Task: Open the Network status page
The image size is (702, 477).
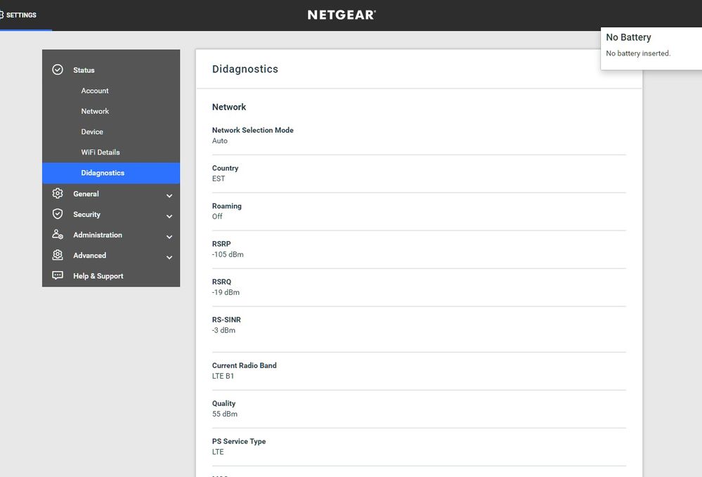Action: (x=95, y=111)
